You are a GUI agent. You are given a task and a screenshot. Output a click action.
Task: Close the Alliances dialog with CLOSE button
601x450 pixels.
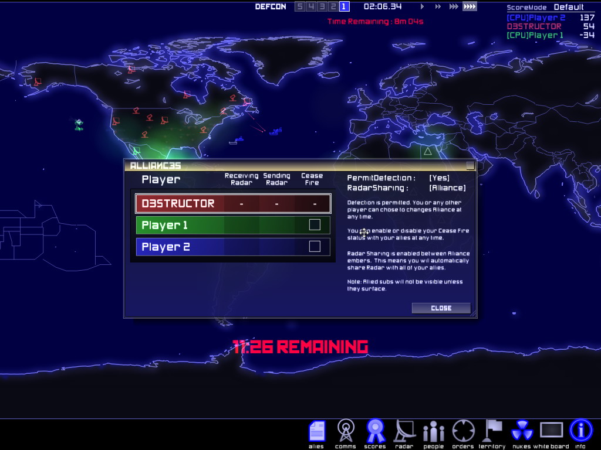pyautogui.click(x=441, y=308)
